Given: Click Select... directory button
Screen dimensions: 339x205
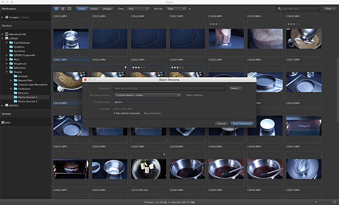Looking at the screenshot, I should [x=236, y=88].
